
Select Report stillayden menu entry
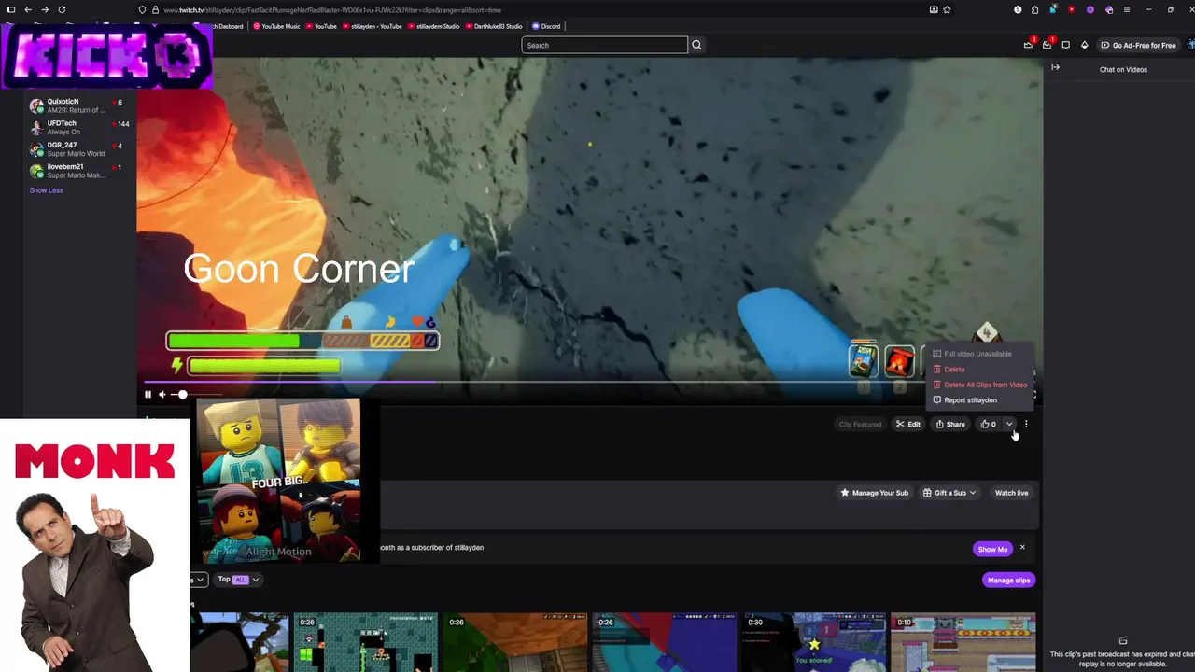tap(981, 400)
